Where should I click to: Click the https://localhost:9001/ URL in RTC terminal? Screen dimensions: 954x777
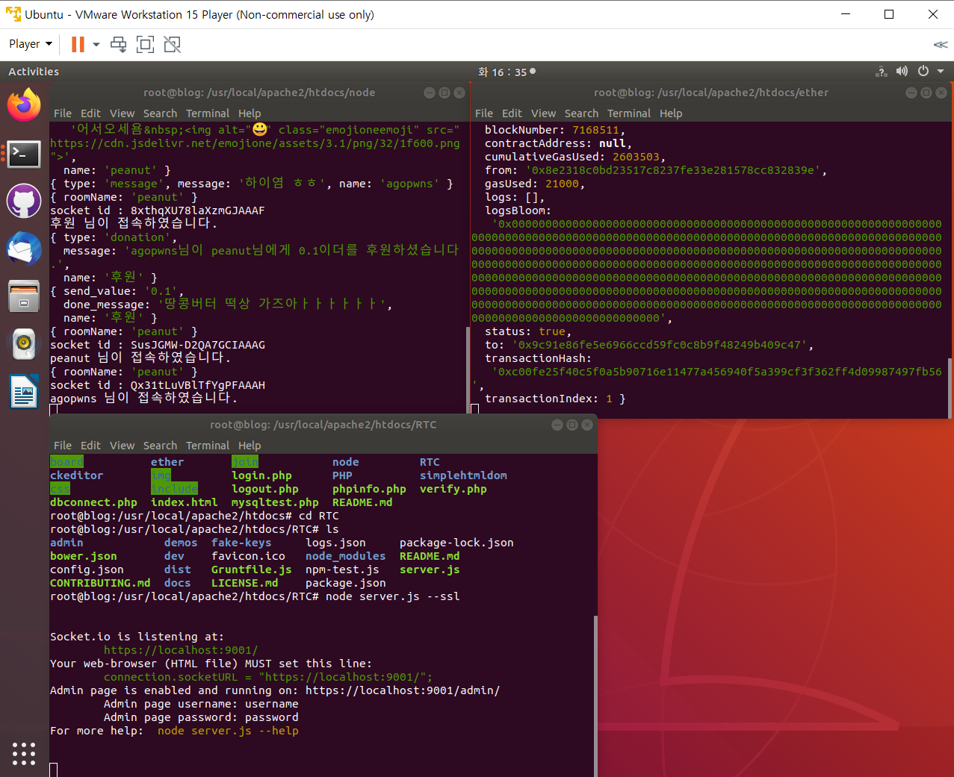pos(181,650)
